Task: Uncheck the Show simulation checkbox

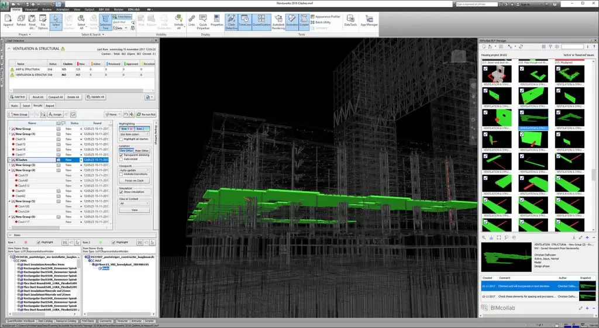Action: click(x=121, y=192)
